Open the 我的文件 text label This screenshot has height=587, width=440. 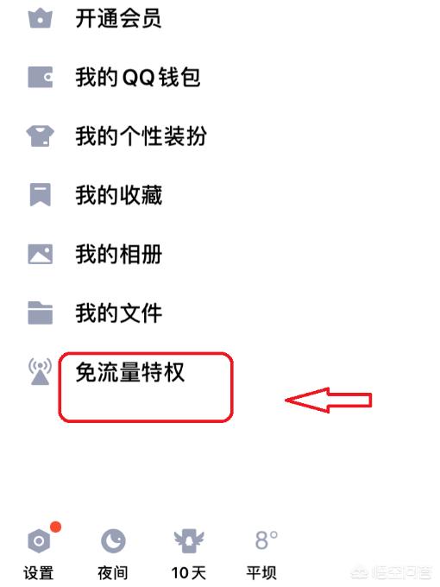click(118, 313)
